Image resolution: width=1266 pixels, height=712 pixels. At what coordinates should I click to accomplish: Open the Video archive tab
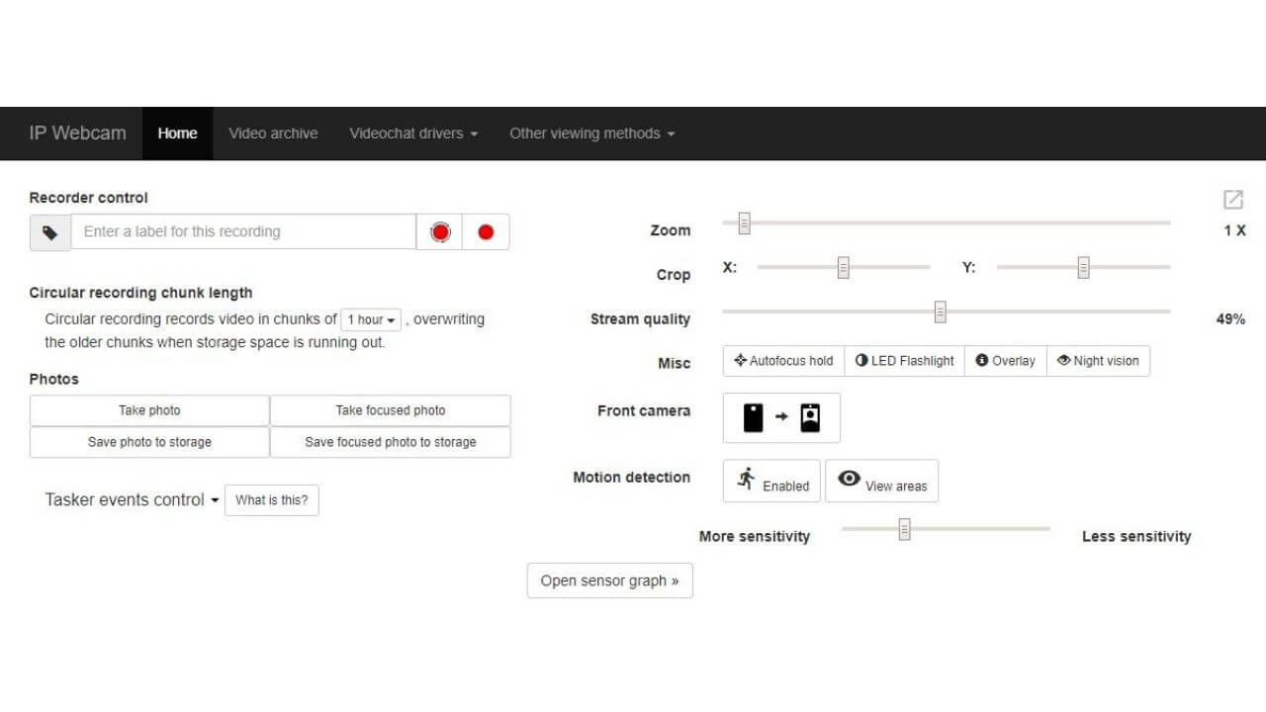(273, 133)
